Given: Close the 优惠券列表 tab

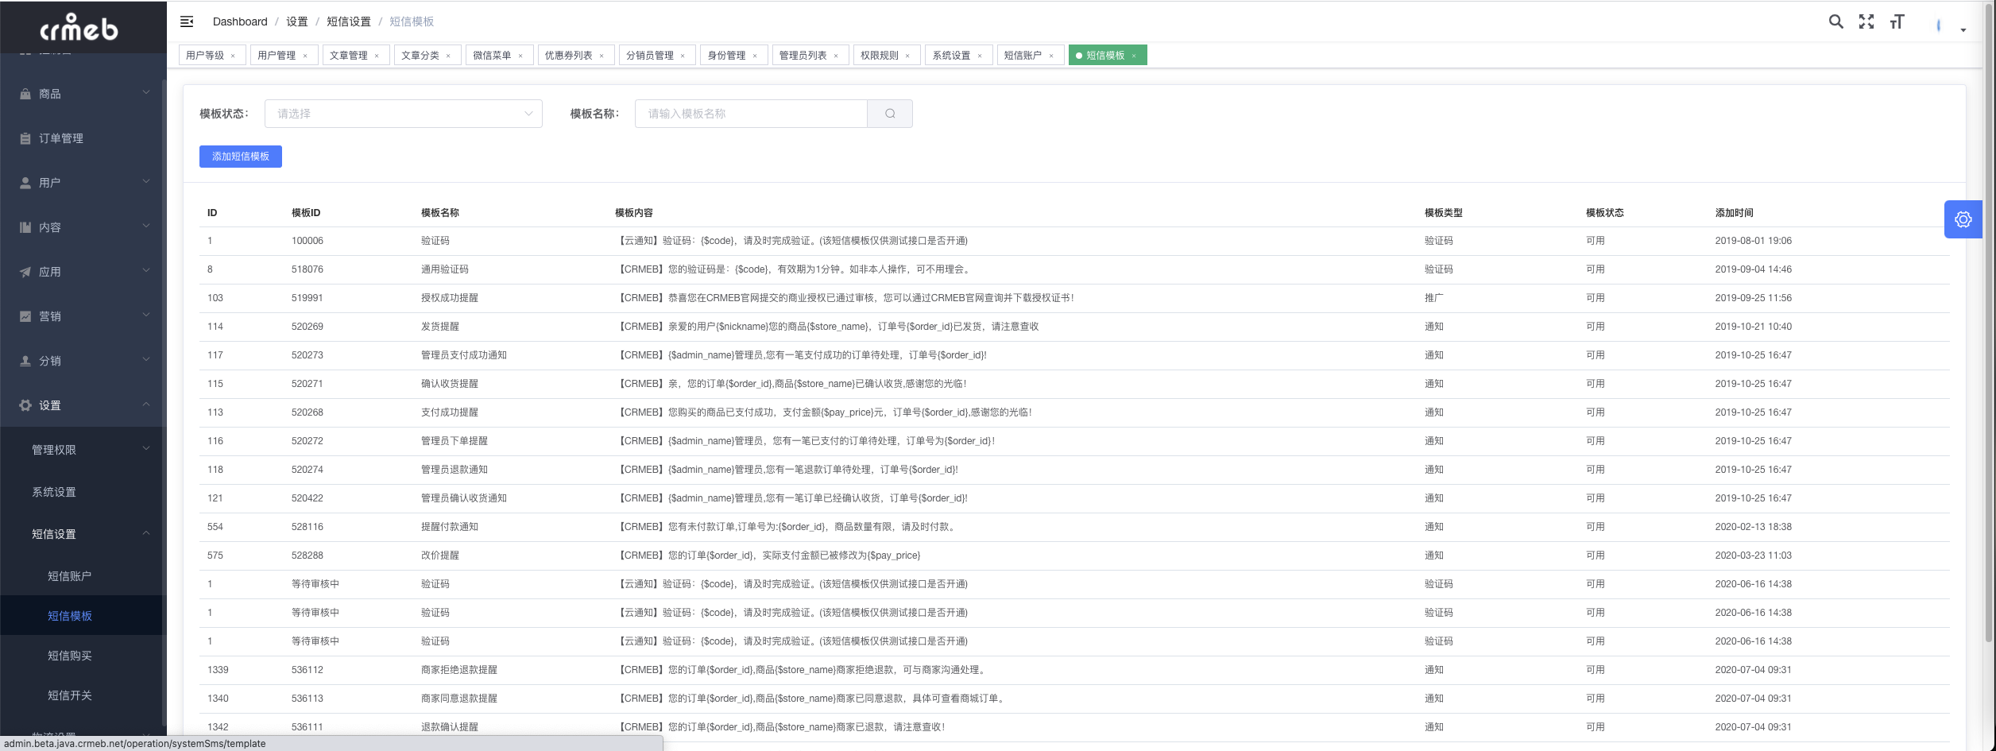Looking at the screenshot, I should (602, 56).
